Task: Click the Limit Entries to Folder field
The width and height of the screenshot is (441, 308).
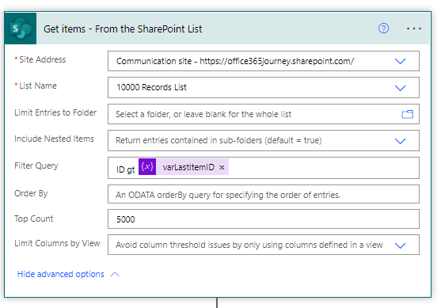Action: [263, 114]
